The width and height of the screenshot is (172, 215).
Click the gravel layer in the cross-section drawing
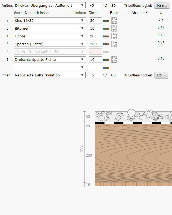(133, 116)
